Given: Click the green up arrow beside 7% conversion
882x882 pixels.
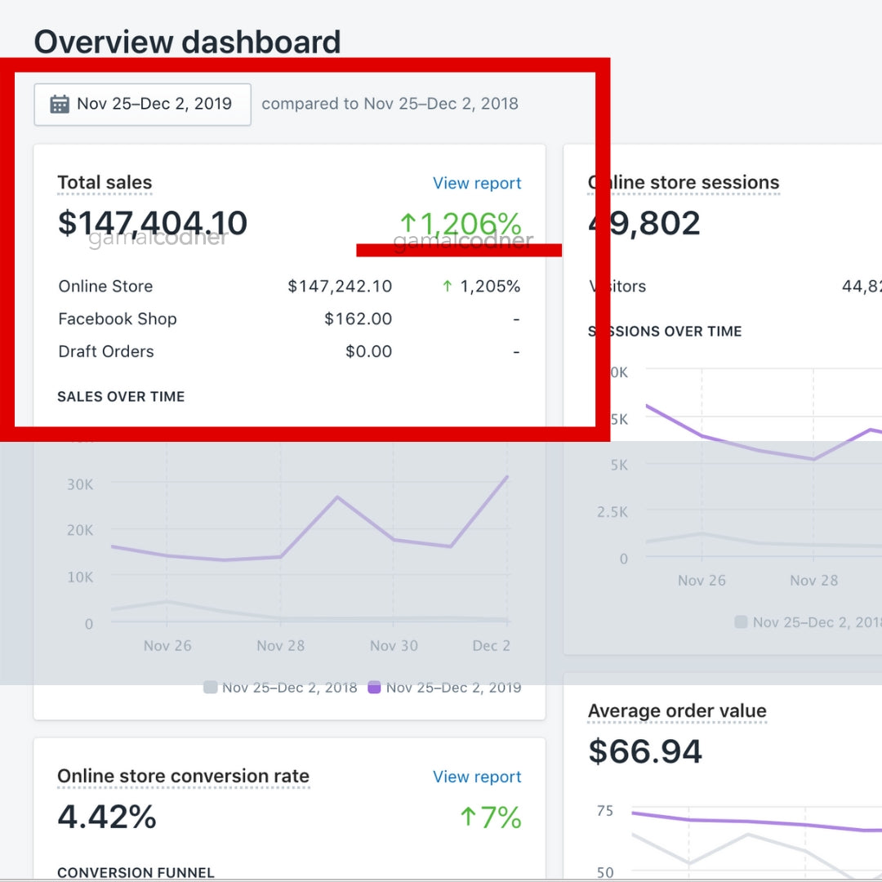Looking at the screenshot, I should tap(468, 817).
